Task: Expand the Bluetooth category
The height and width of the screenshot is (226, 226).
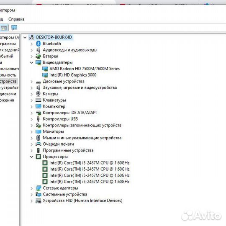Action: [31, 44]
